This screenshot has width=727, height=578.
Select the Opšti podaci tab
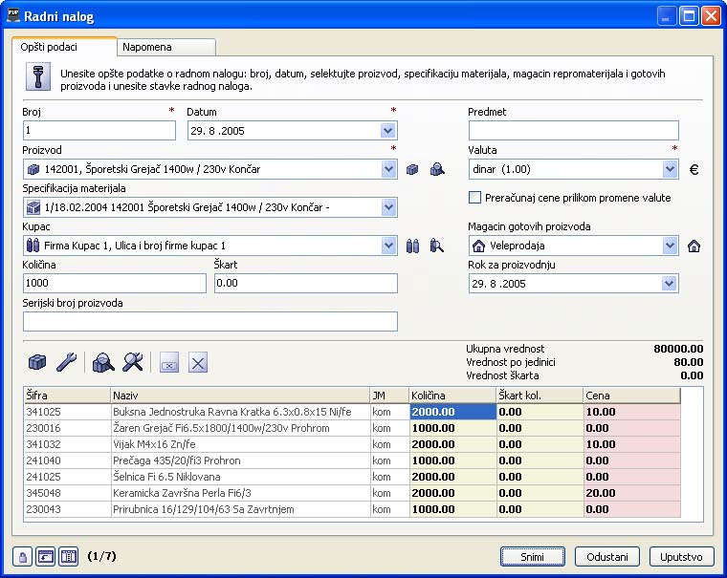point(63,46)
